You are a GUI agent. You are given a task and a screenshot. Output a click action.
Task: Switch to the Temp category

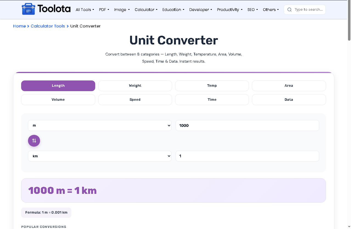[x=212, y=86]
